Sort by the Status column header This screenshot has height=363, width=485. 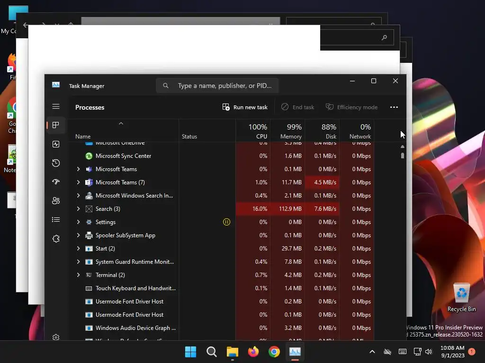tap(207, 130)
